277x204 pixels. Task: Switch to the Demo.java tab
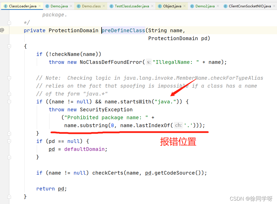click(x=59, y=6)
